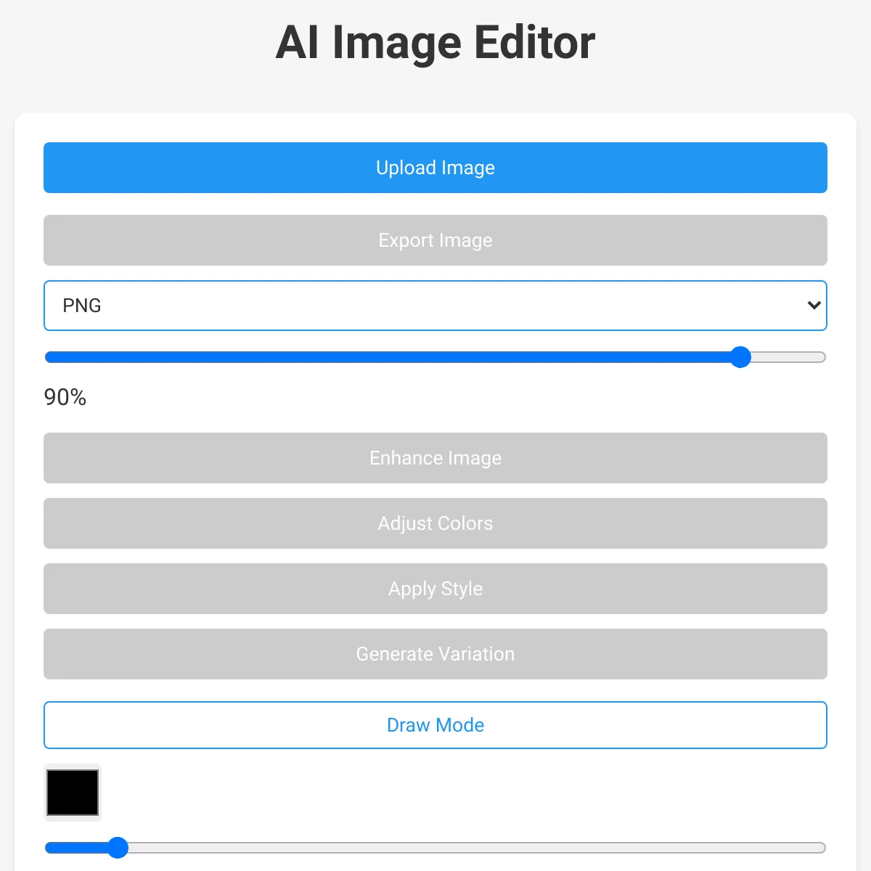The height and width of the screenshot is (871, 871).
Task: Click the Upload Image button
Action: 435,168
